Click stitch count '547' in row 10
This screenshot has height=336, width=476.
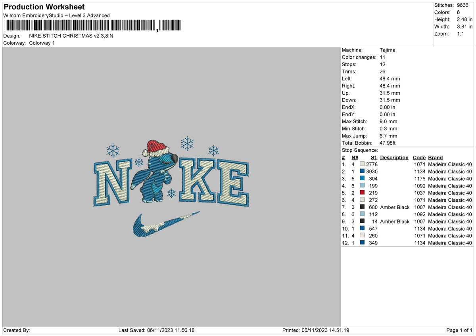pyautogui.click(x=373, y=229)
